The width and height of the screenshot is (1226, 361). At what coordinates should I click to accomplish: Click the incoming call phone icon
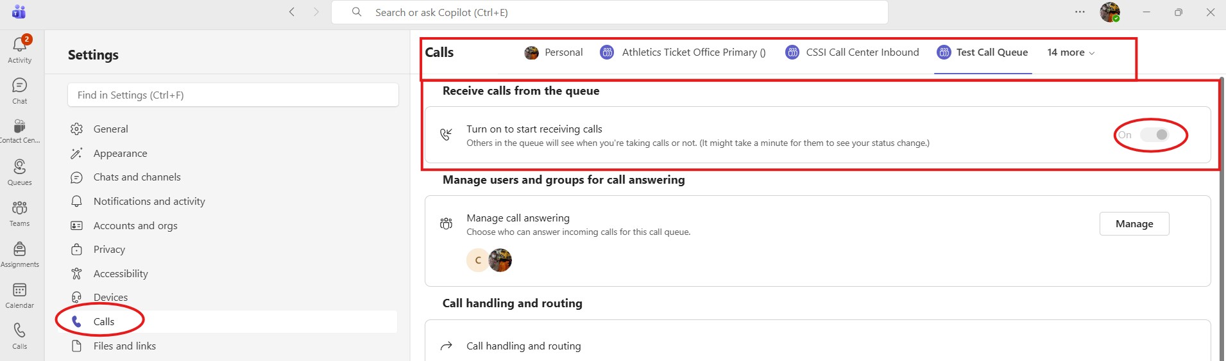point(446,134)
